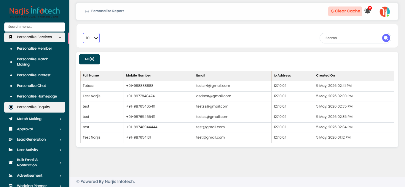Click mobile number +91-89748944444
This screenshot has height=187, width=405.
142,127
